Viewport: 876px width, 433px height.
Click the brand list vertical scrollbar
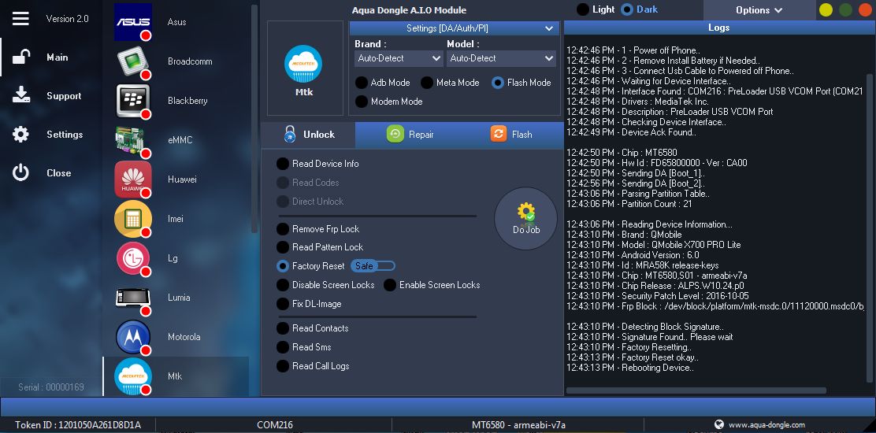click(254, 118)
